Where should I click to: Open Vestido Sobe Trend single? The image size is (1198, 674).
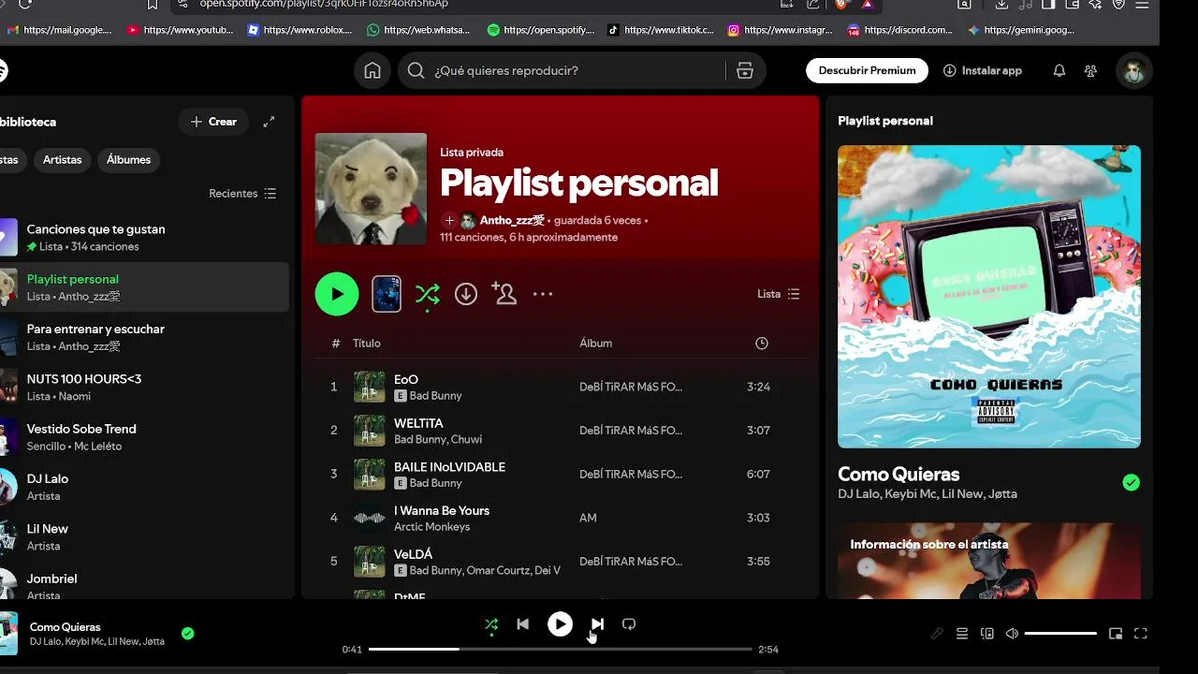tap(144, 437)
